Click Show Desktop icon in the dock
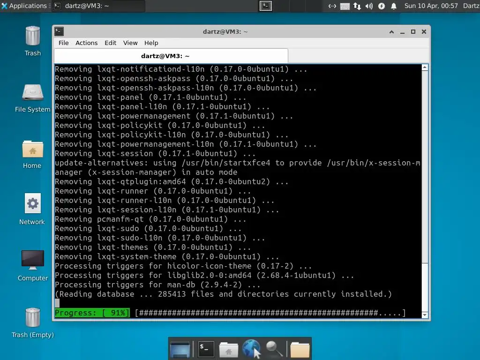This screenshot has height=360, width=480. coord(180,349)
